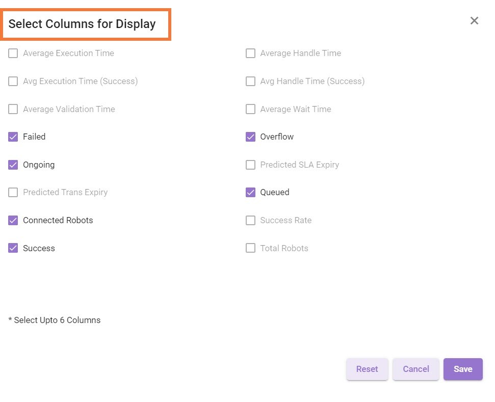Deselect the Ongoing checkbox
This screenshot has width=495, height=402.
[13, 165]
